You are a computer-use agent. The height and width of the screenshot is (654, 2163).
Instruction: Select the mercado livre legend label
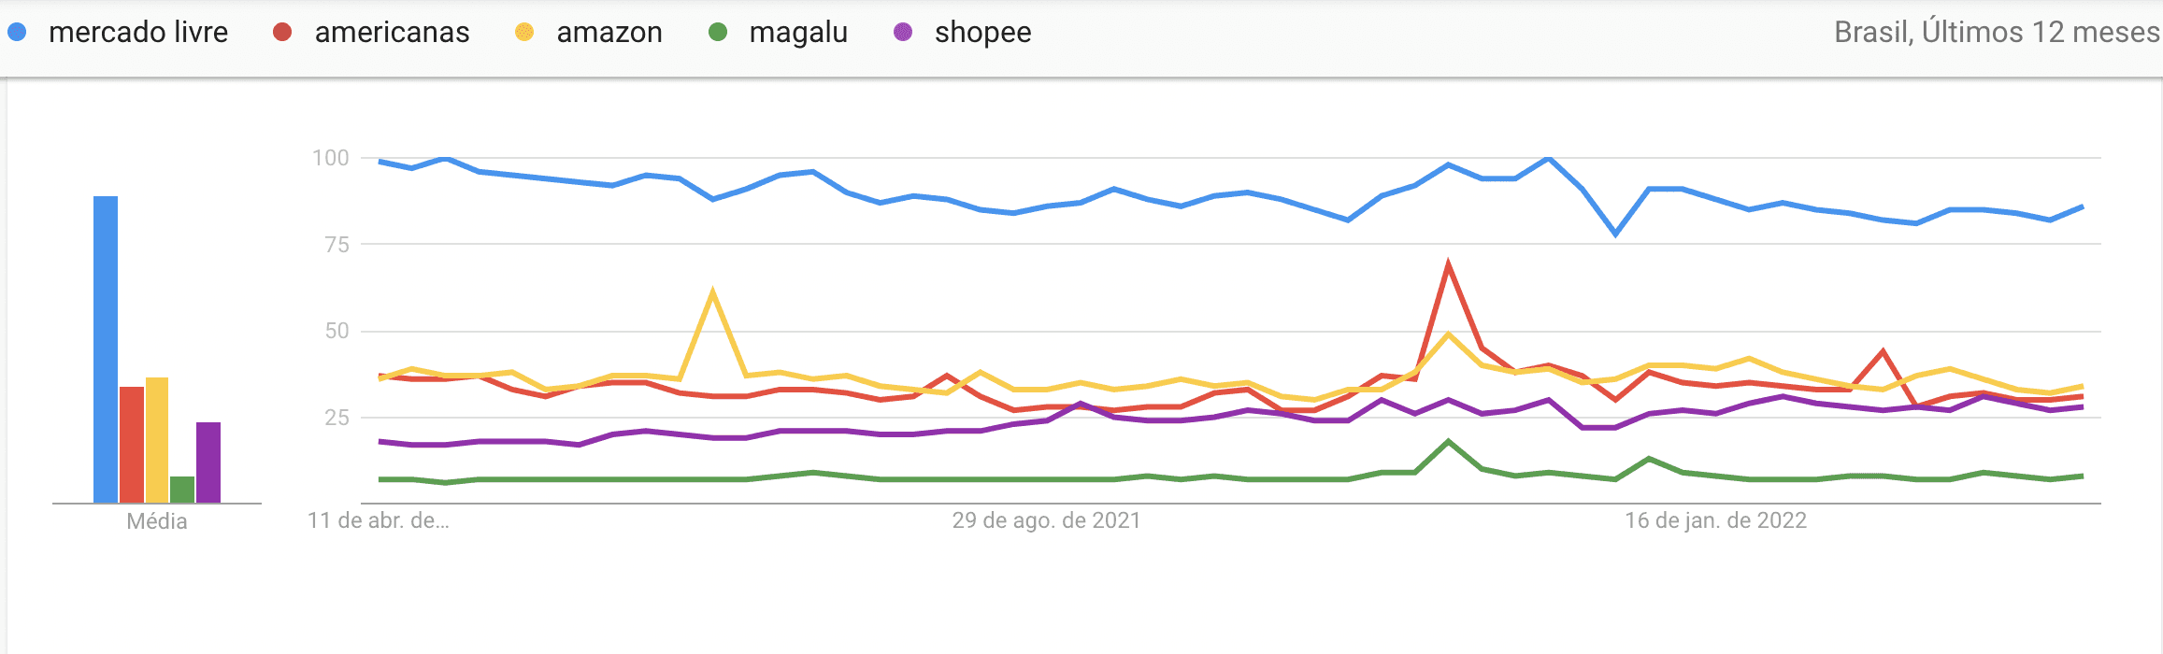[x=138, y=33]
